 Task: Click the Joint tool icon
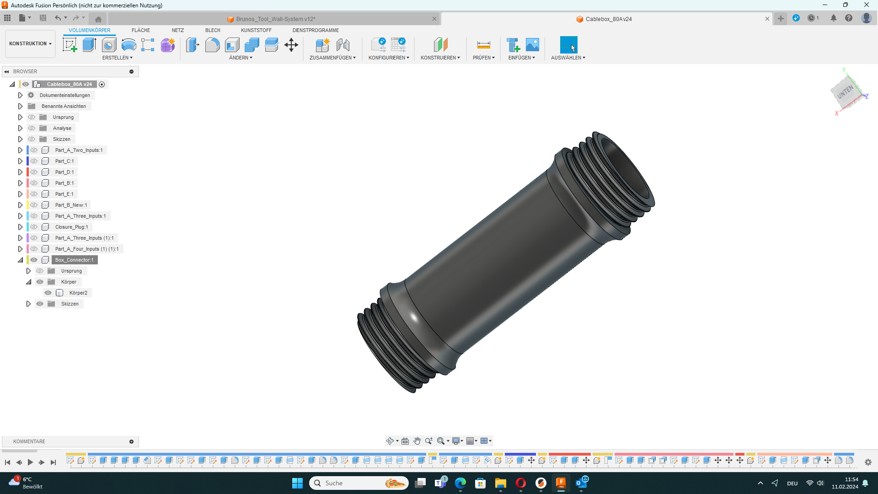coord(343,45)
